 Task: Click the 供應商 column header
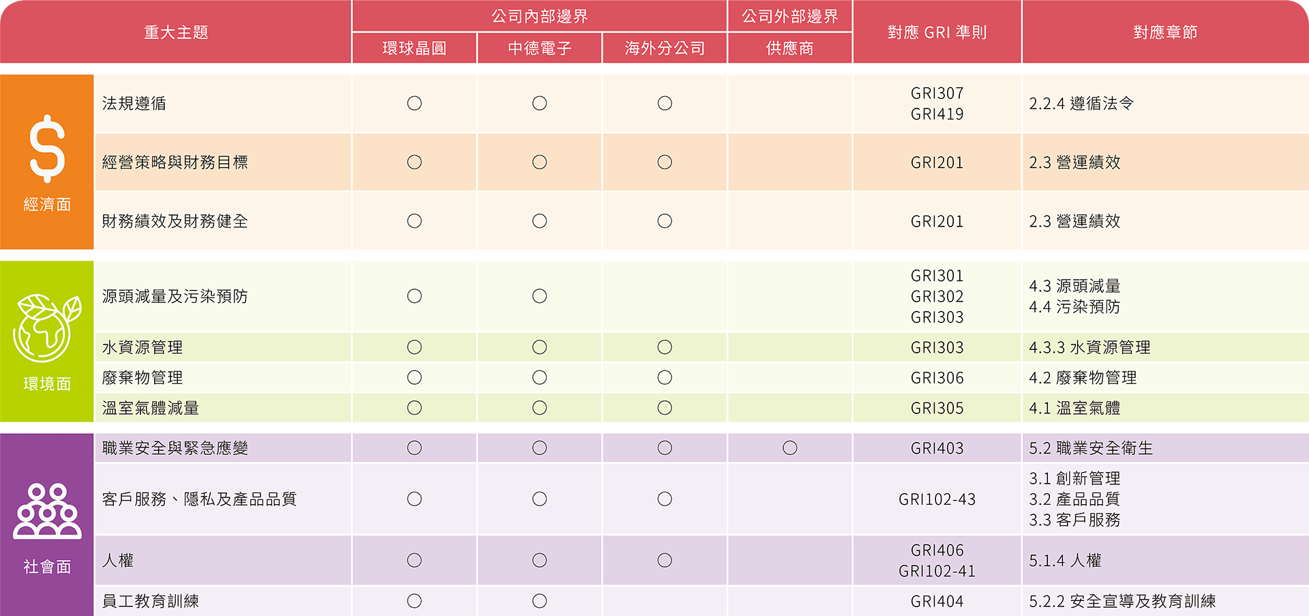[x=789, y=48]
